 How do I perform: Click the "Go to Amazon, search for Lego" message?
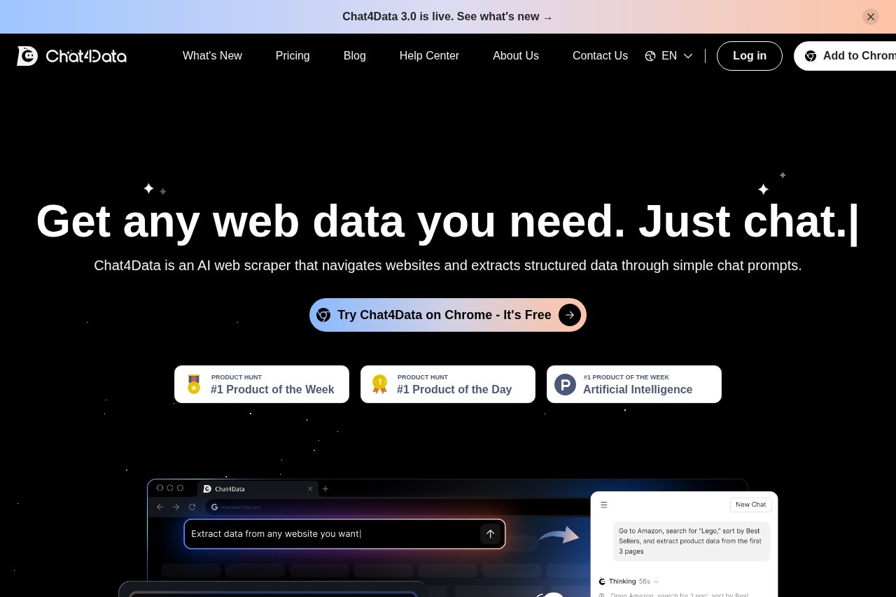click(x=692, y=541)
